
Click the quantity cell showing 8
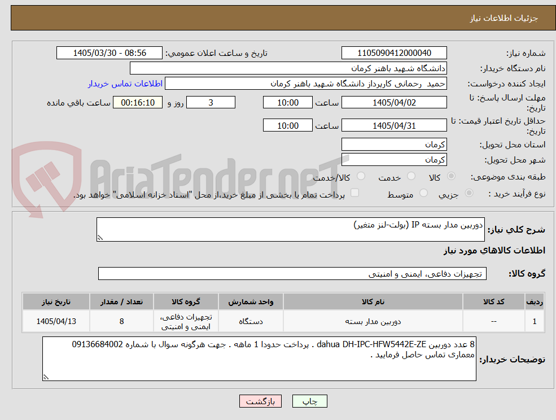click(121, 321)
